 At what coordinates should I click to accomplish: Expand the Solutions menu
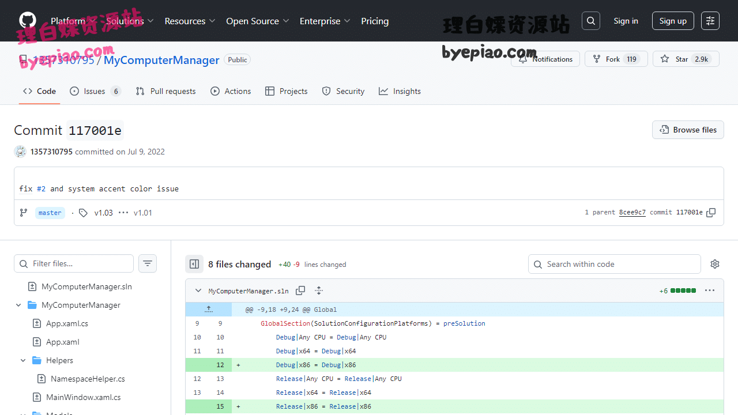[130, 21]
